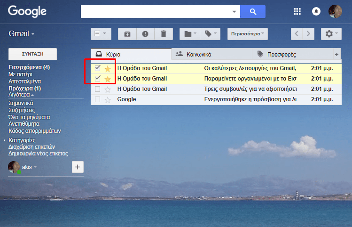Star the Google message
The width and height of the screenshot is (352, 227).
pos(108,99)
